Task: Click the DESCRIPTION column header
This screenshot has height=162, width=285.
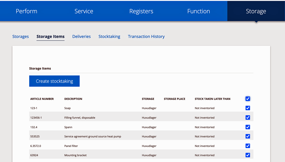Action: pos(73,99)
